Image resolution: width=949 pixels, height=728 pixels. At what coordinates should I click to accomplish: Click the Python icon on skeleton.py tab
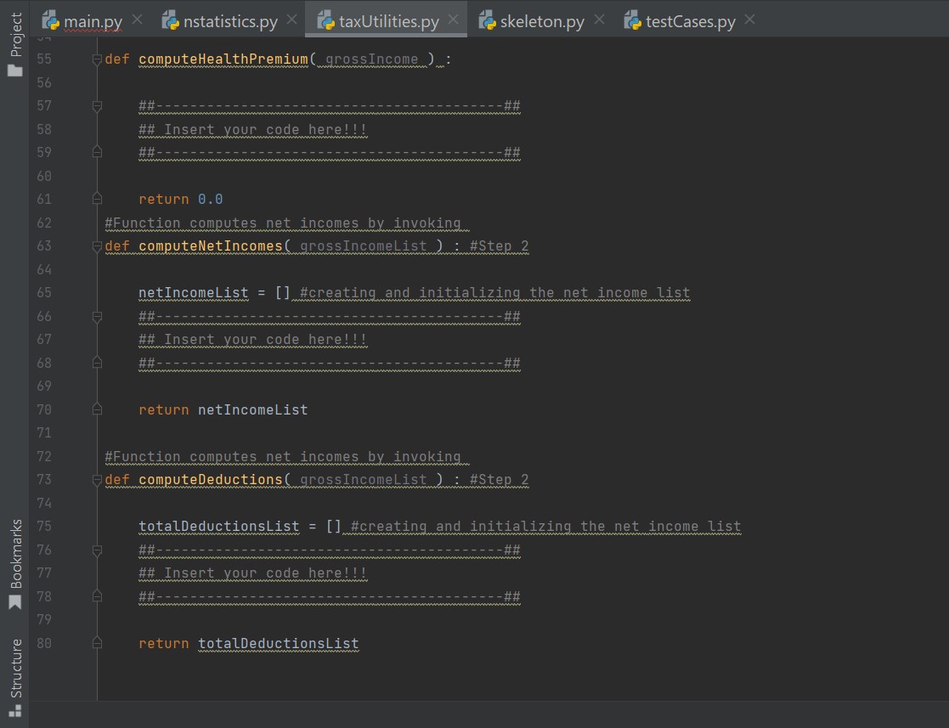tap(487, 20)
